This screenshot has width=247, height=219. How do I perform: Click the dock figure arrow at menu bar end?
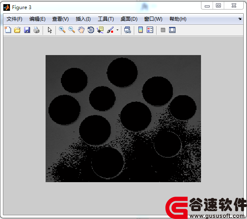click(x=240, y=19)
